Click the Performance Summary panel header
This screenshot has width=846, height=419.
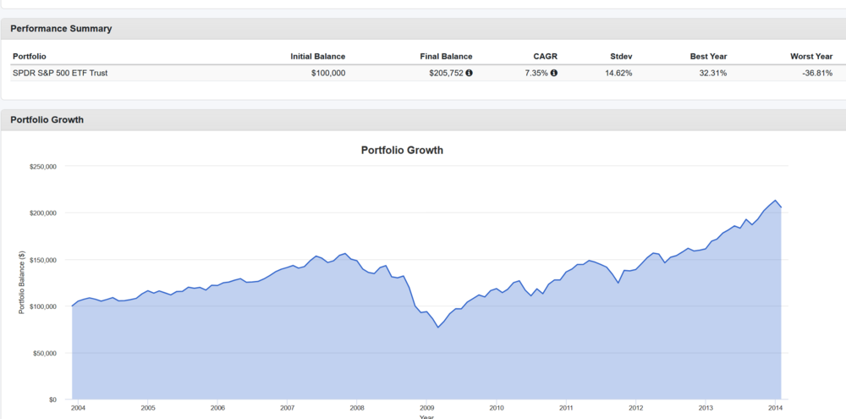pyautogui.click(x=61, y=29)
